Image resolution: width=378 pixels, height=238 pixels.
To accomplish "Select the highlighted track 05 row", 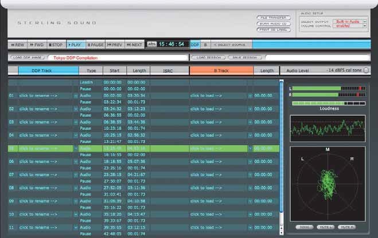I will [x=143, y=149].
